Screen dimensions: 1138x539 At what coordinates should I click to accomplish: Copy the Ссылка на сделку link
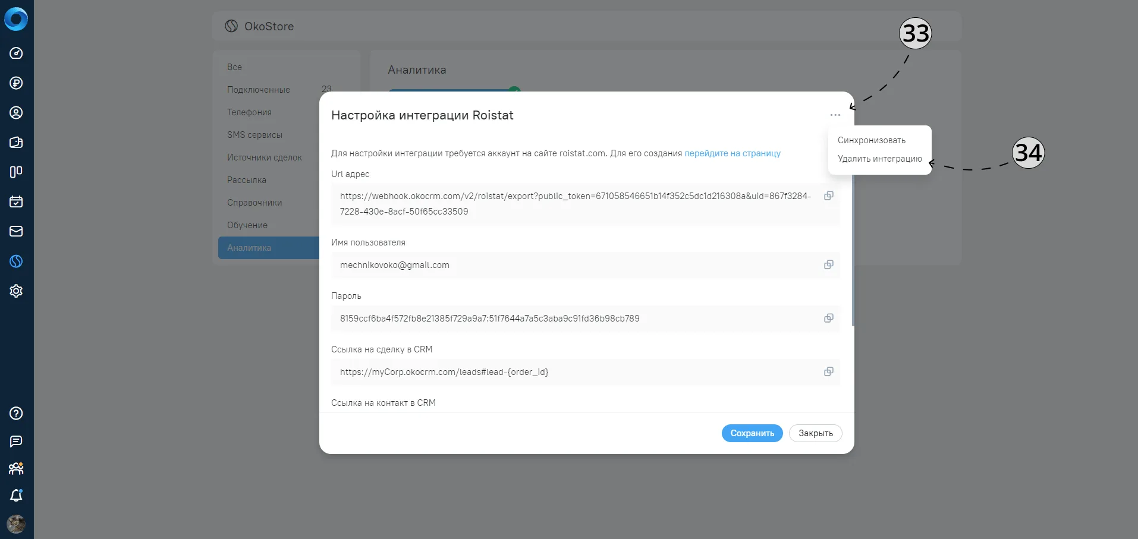(x=828, y=371)
